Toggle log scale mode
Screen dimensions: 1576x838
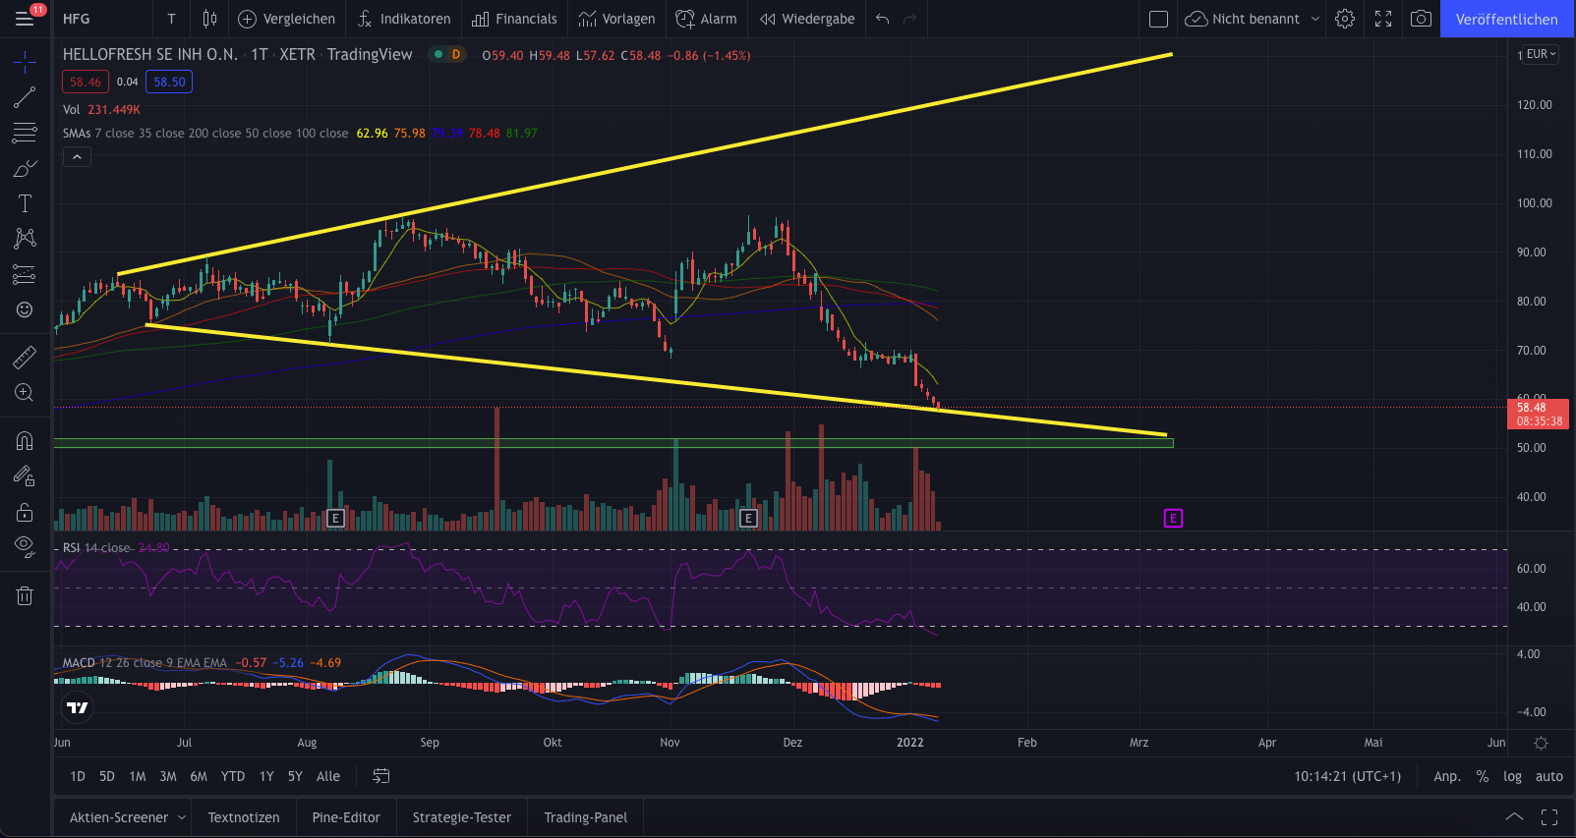(x=1512, y=776)
